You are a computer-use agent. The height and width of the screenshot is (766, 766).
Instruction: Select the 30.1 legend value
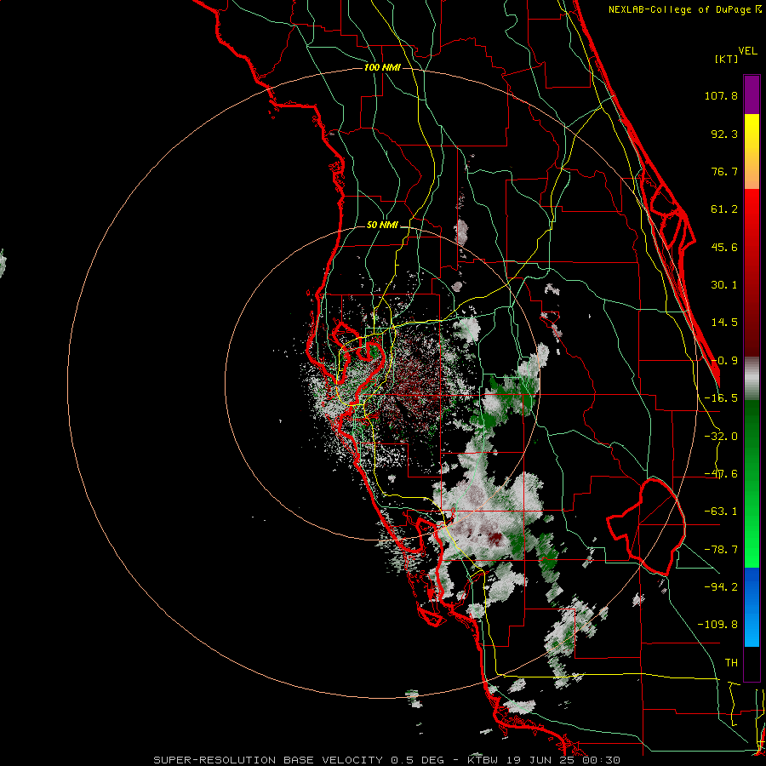coord(724,285)
